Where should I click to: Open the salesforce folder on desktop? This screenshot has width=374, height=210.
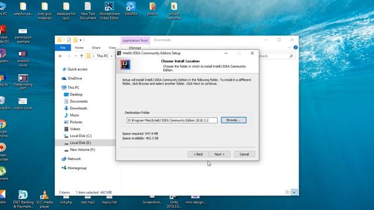(23, 9)
